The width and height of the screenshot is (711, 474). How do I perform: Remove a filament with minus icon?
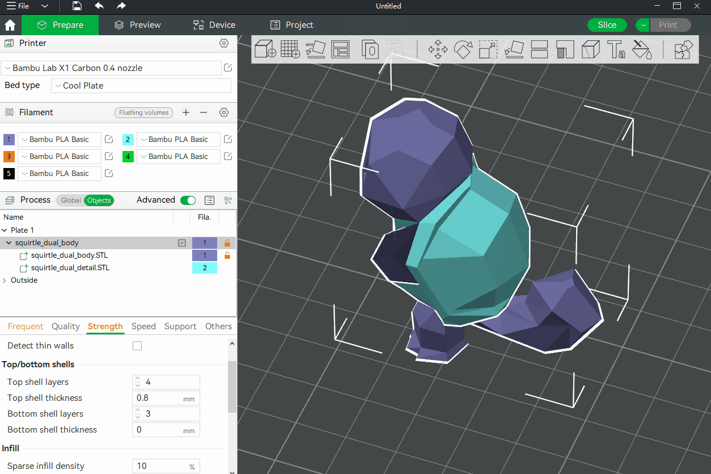pos(204,112)
